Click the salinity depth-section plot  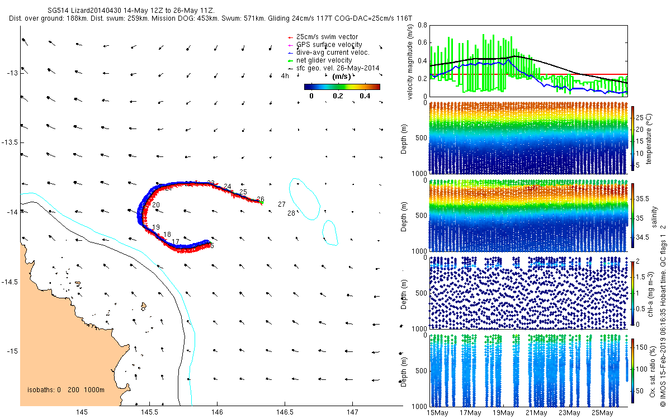coord(528,216)
